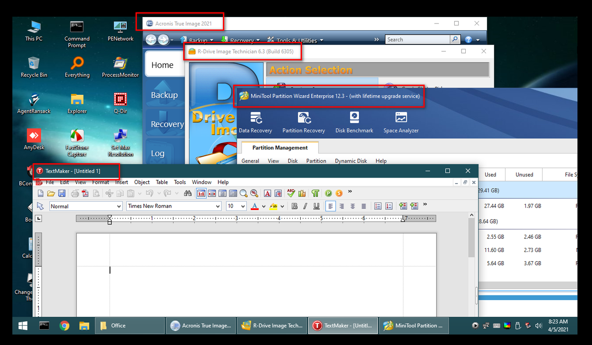Click the Redo arrow in TextMaker toolbar
592x345 pixels.
[167, 193]
